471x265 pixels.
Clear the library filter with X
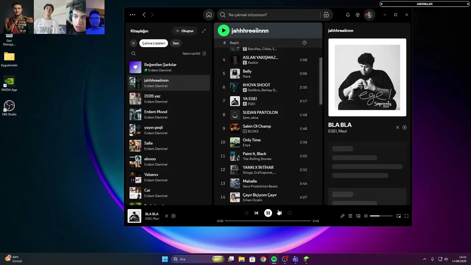133,43
